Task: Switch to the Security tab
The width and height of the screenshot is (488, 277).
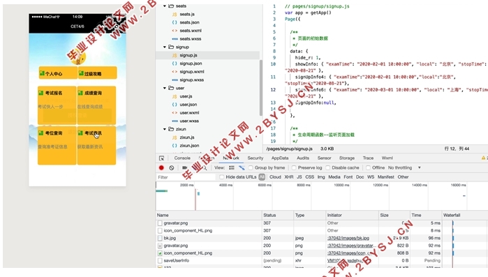Action: click(256, 158)
